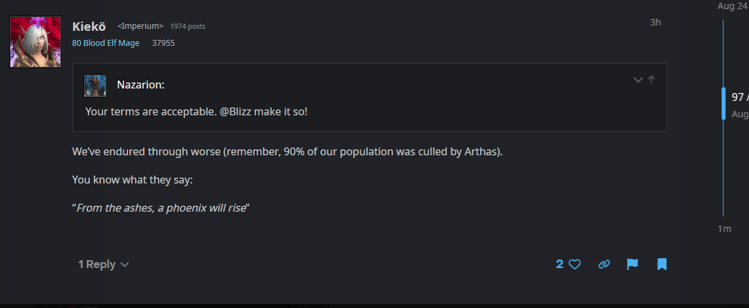This screenshot has height=308, width=749.
Task: Click the Imperium guild tag
Action: pyautogui.click(x=140, y=26)
